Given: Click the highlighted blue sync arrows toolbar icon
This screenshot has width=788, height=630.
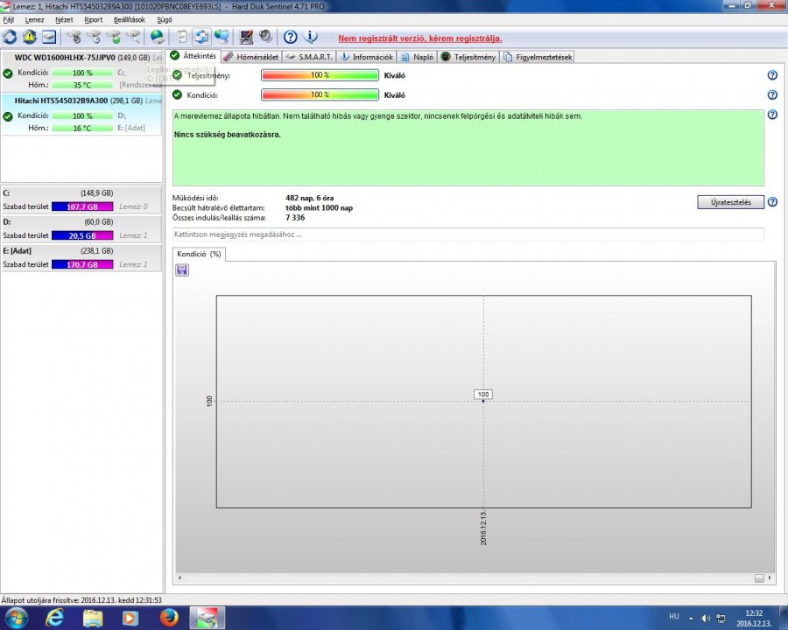Looking at the screenshot, I should point(201,37).
